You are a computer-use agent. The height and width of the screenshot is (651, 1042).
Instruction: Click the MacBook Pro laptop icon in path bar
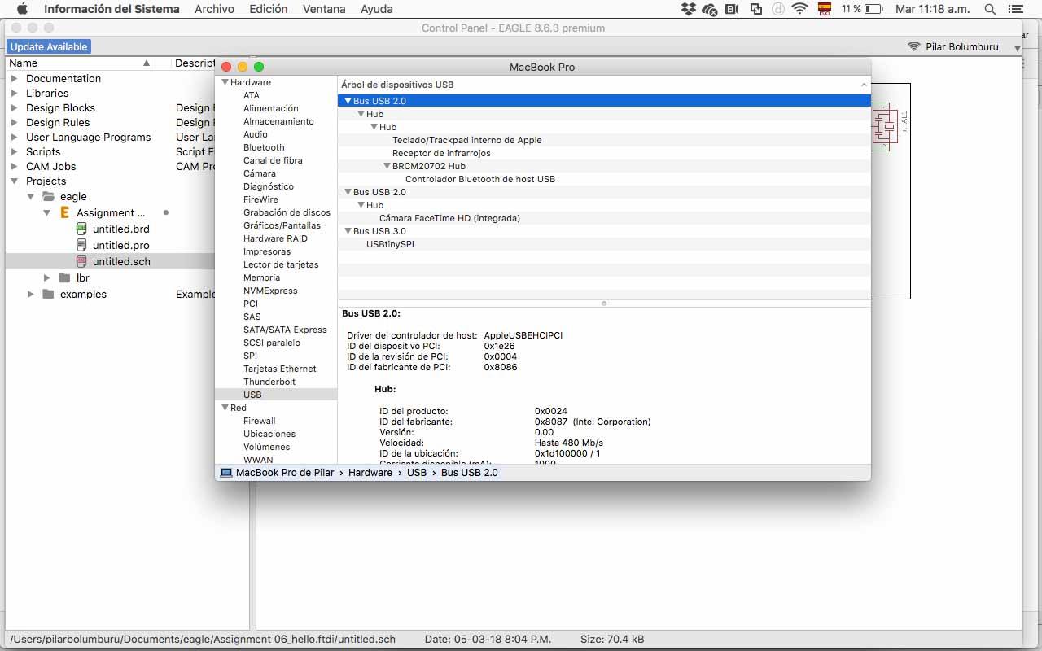click(226, 472)
